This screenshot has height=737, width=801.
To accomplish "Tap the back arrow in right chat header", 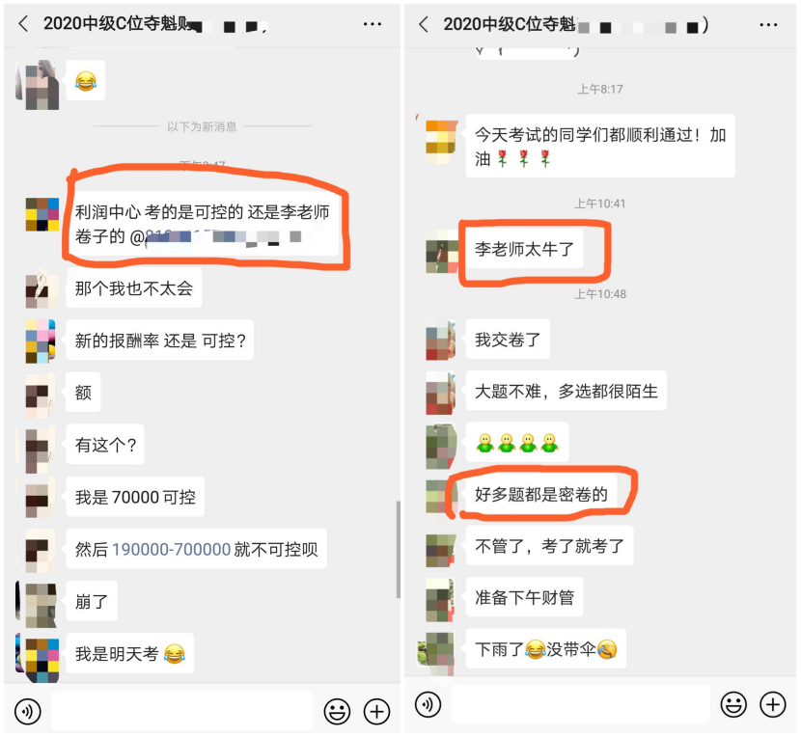I will 424,24.
